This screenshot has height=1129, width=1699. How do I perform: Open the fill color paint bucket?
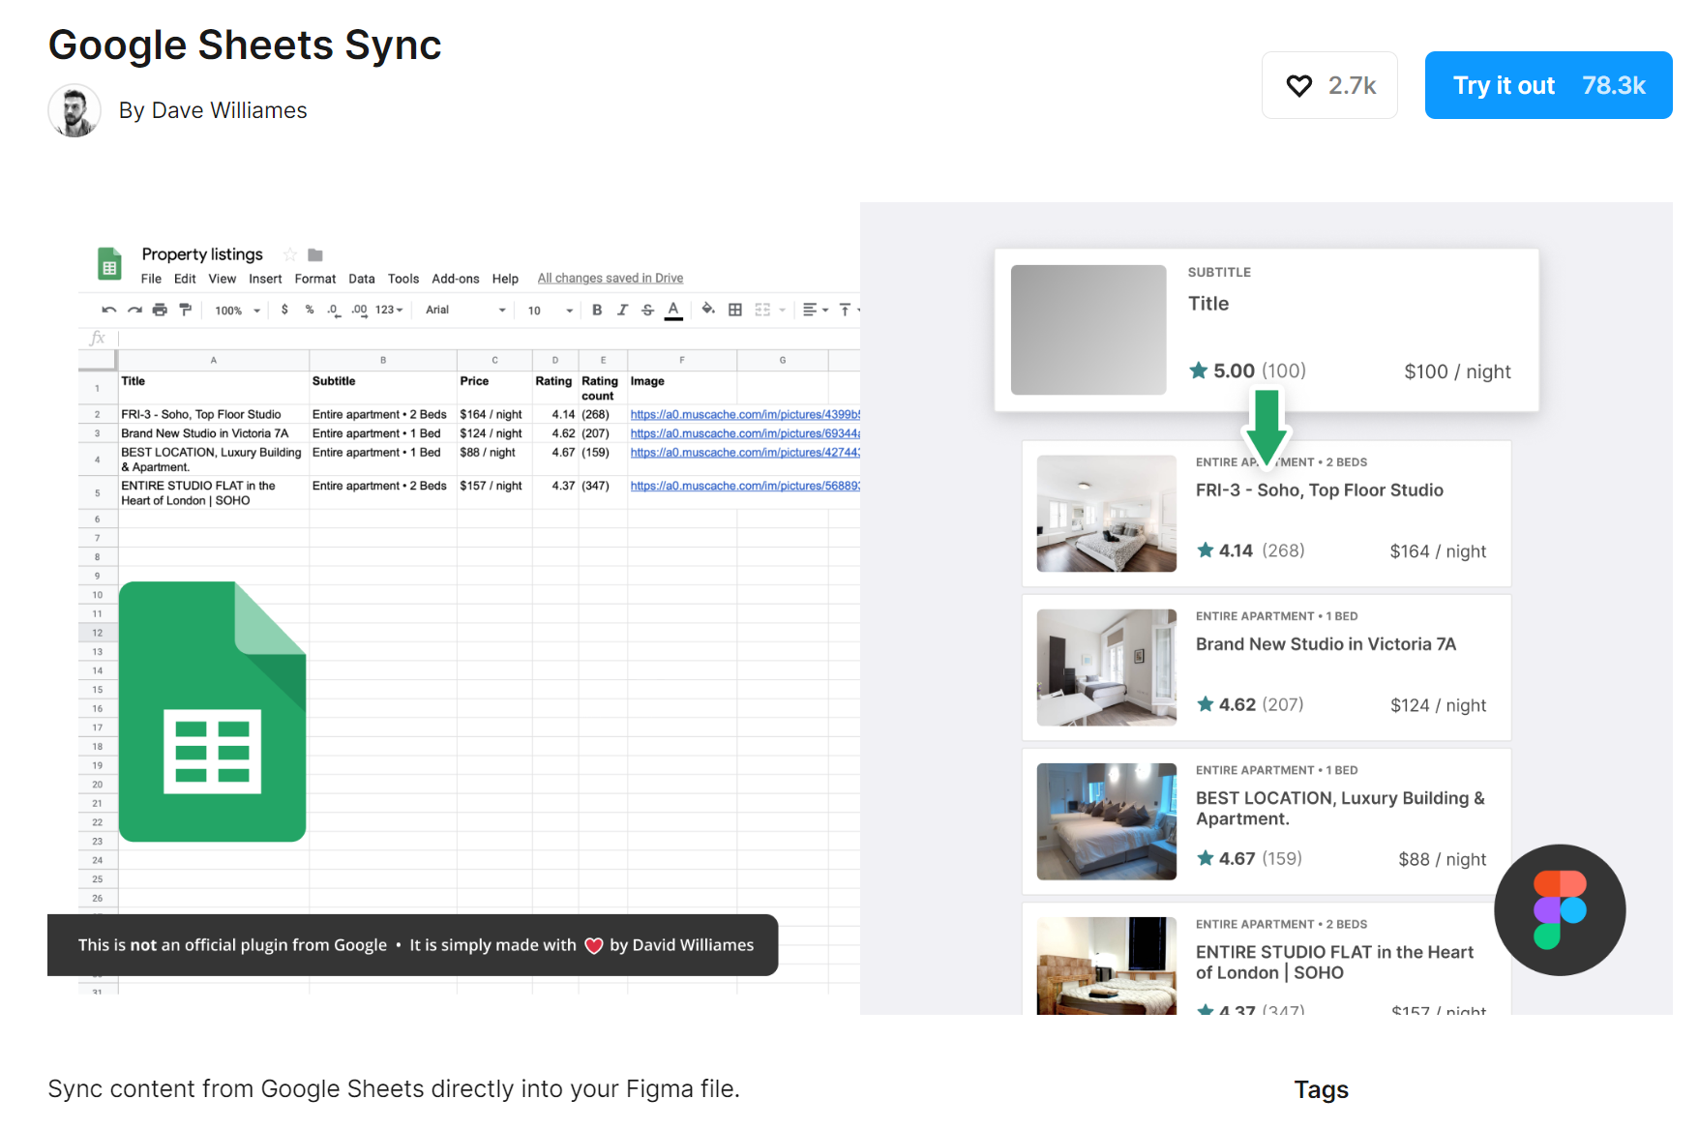[x=708, y=310]
